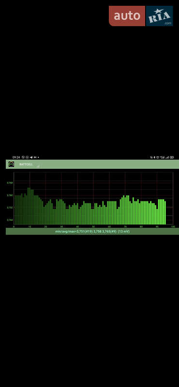Tap the 100 label on the horizontal axis
Screen dimensions: 179x387
[173, 226]
